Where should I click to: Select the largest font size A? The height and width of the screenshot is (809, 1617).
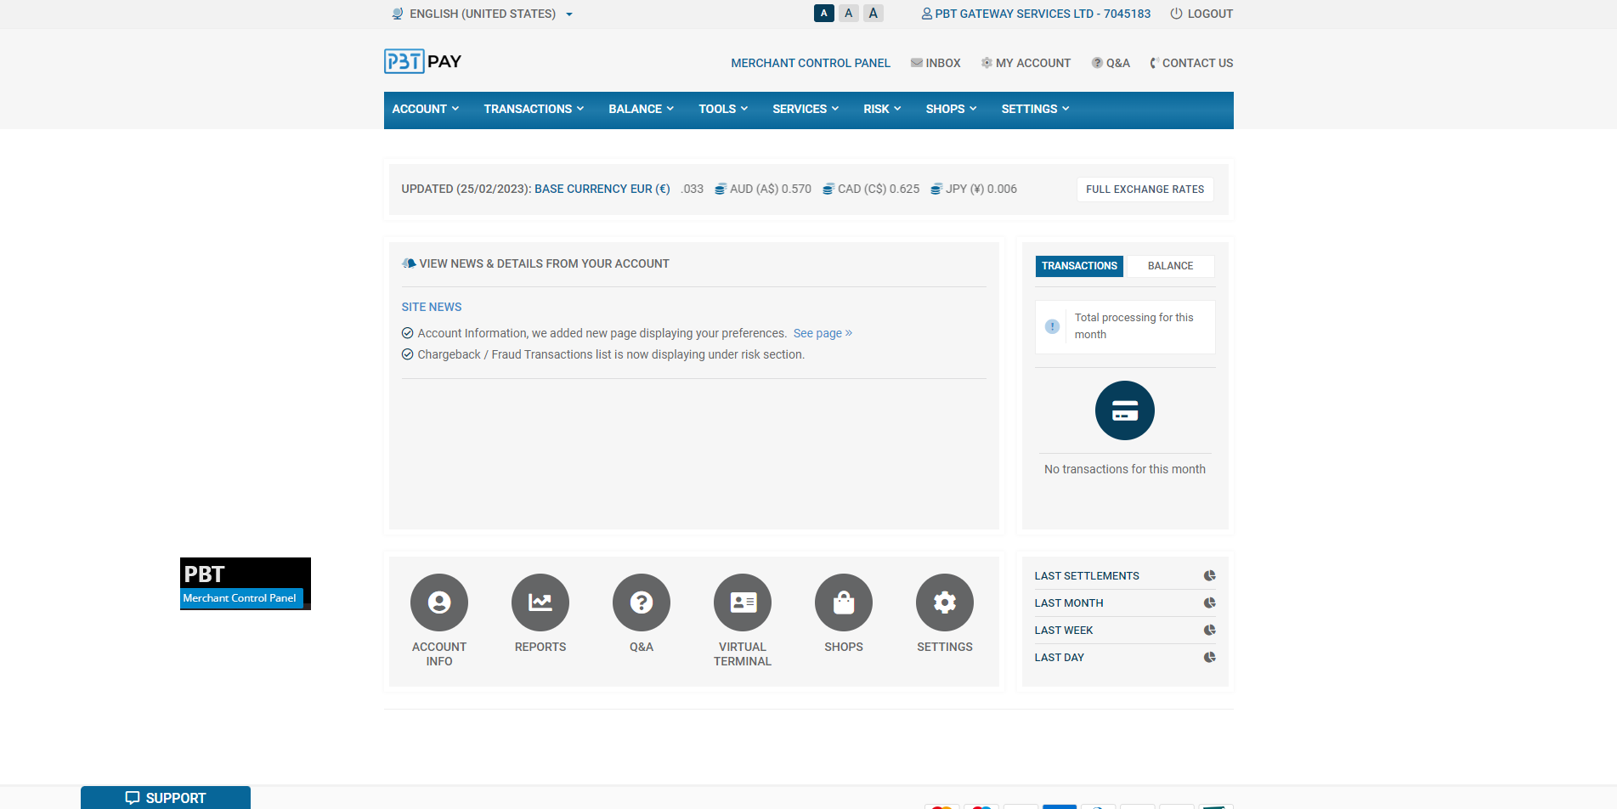873,13
